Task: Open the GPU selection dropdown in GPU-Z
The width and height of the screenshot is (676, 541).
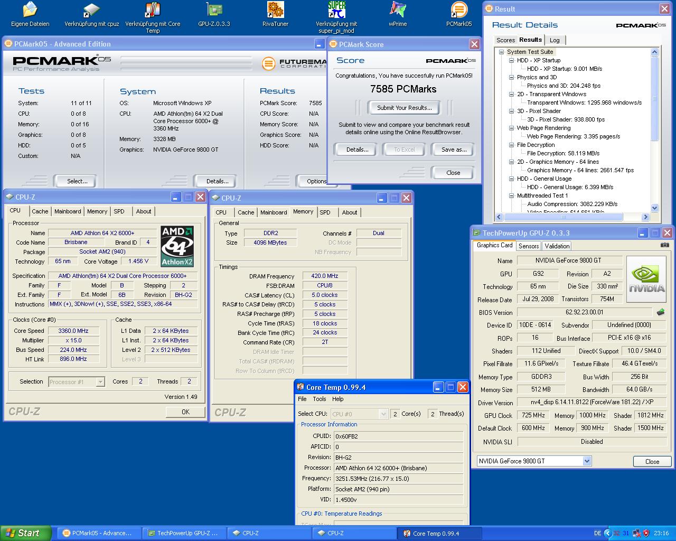Action: [x=587, y=461]
